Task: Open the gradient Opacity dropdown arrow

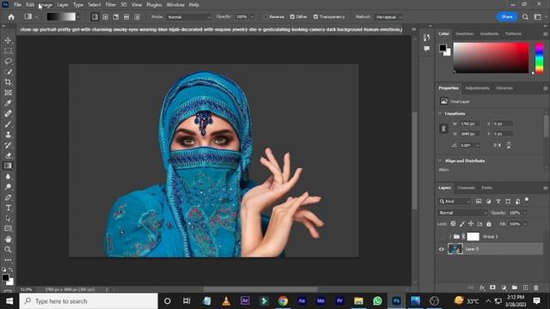Action: tap(252, 17)
